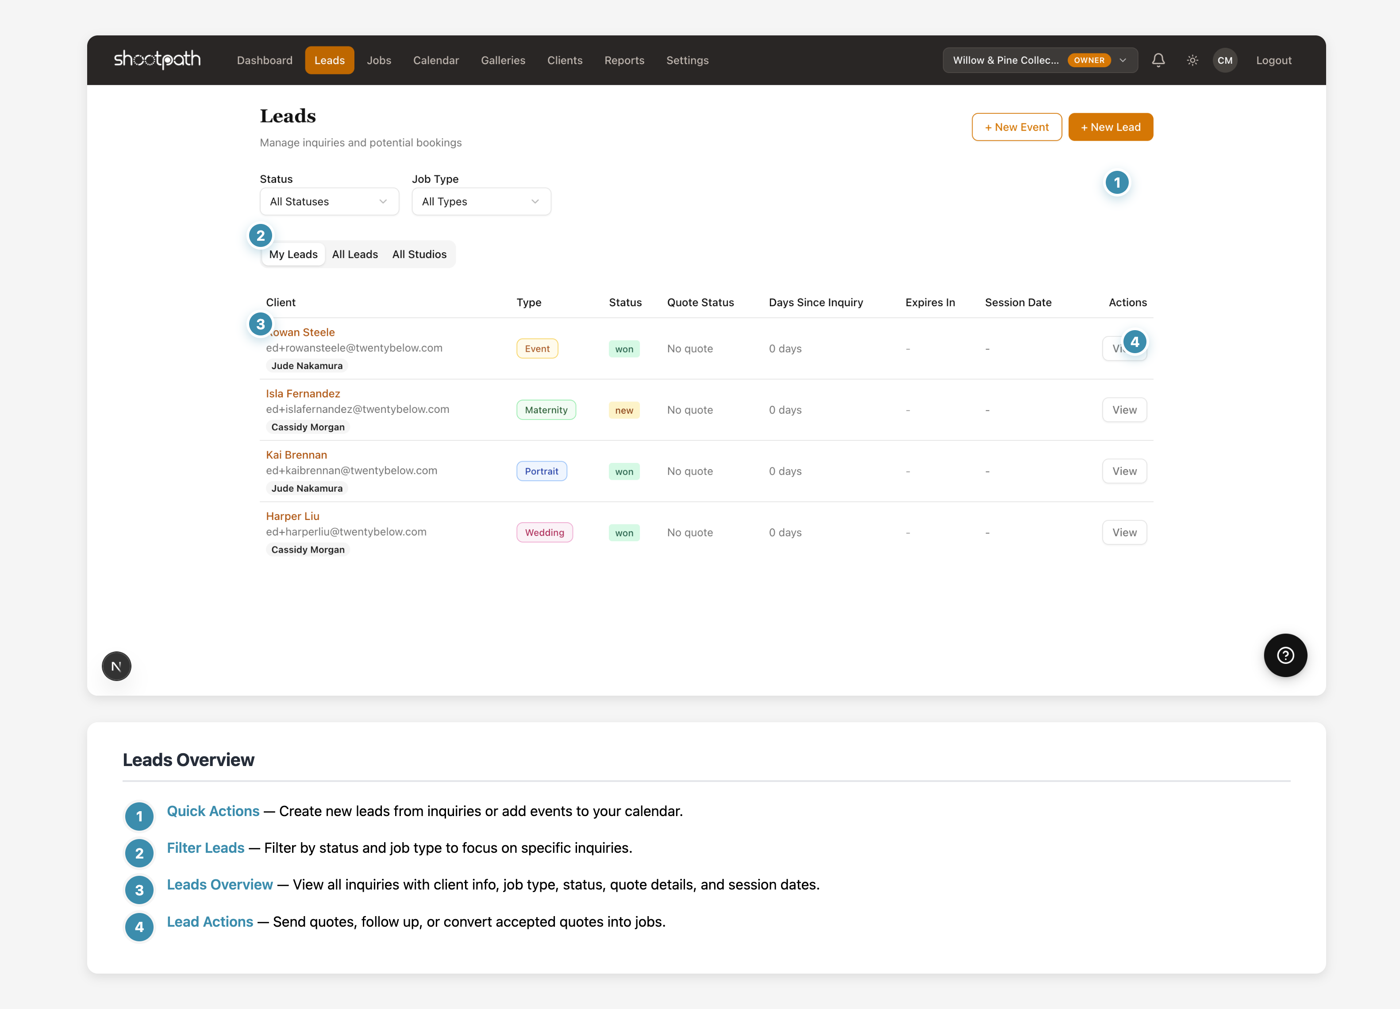The image size is (1400, 1009).
Task: Open the Calendar section
Action: 436,60
